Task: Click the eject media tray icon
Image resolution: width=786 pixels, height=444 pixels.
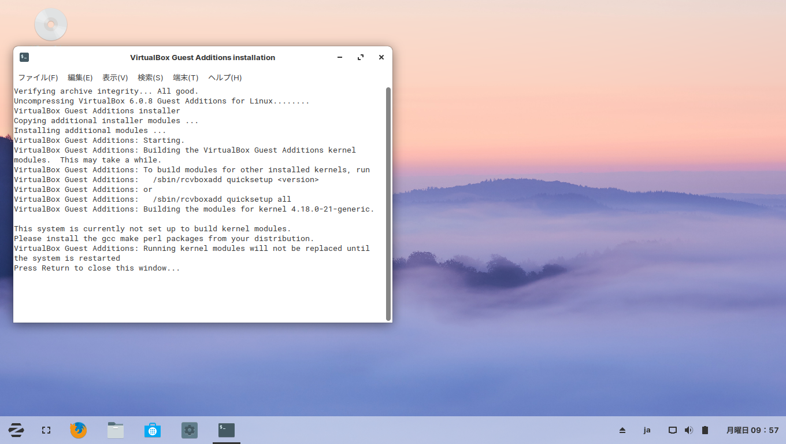Action: pyautogui.click(x=622, y=430)
